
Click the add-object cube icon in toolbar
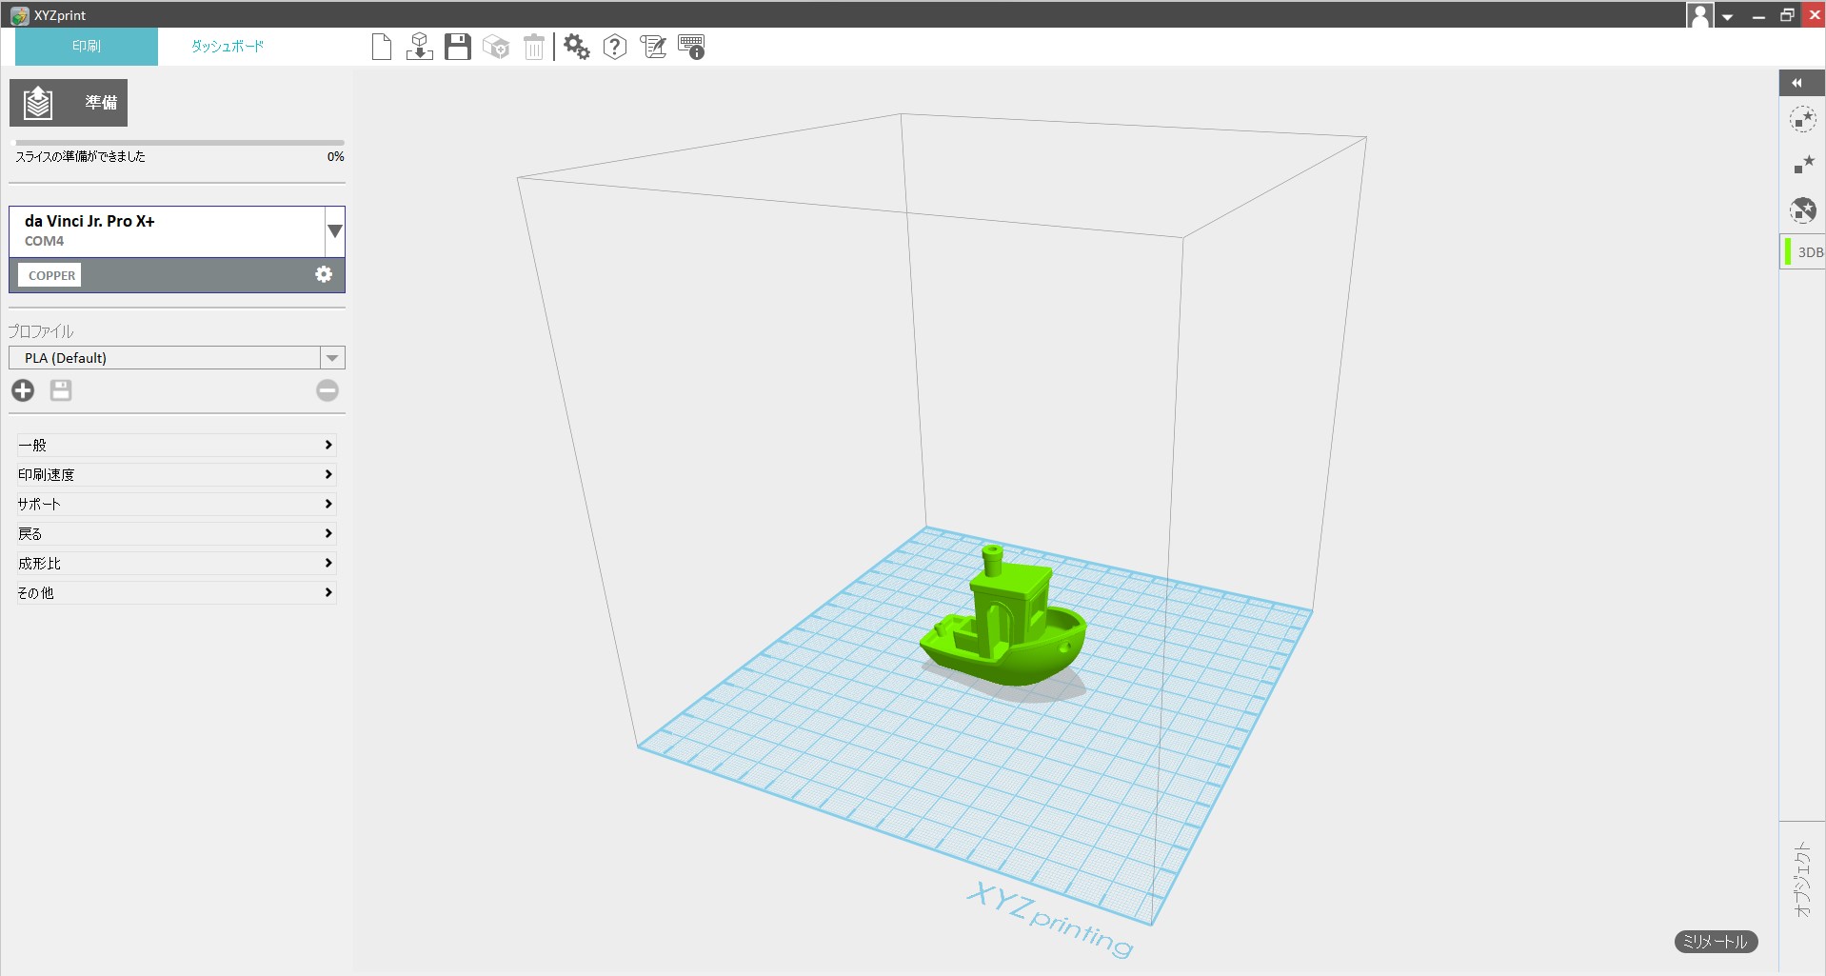496,47
